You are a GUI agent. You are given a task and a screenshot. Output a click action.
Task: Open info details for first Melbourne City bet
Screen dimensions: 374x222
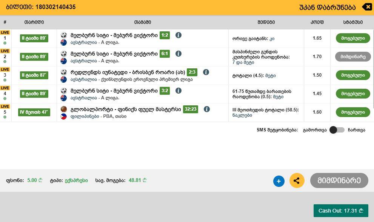coord(179,35)
